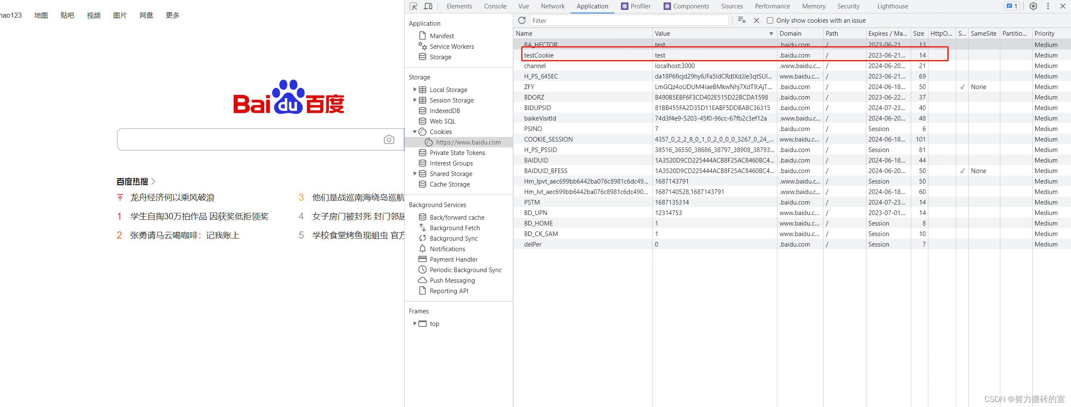Switch to the Network tab

click(552, 6)
